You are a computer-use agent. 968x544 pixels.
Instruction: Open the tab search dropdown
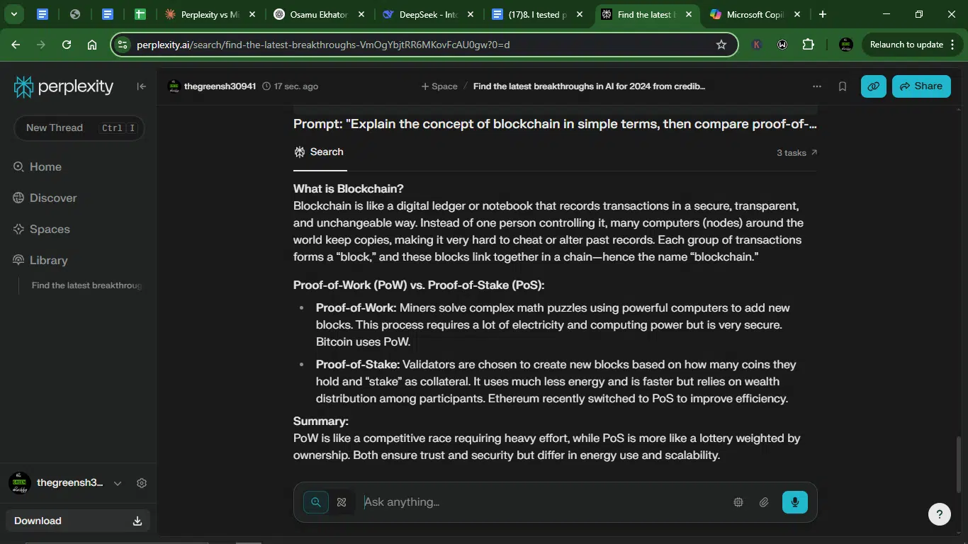click(x=13, y=14)
